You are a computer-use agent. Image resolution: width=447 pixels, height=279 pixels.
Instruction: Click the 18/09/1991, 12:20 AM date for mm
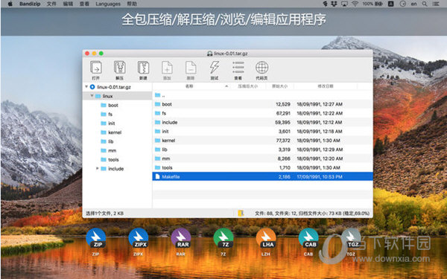pyautogui.click(x=320, y=158)
